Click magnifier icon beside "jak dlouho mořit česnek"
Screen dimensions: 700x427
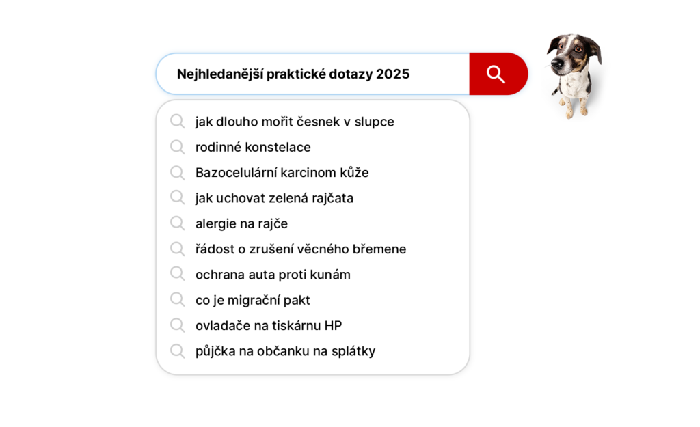[x=178, y=122]
